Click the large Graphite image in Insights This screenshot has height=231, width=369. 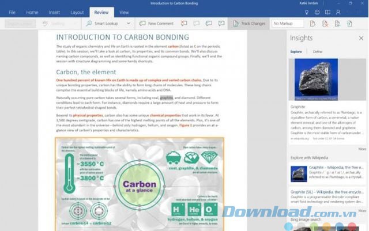click(x=317, y=79)
